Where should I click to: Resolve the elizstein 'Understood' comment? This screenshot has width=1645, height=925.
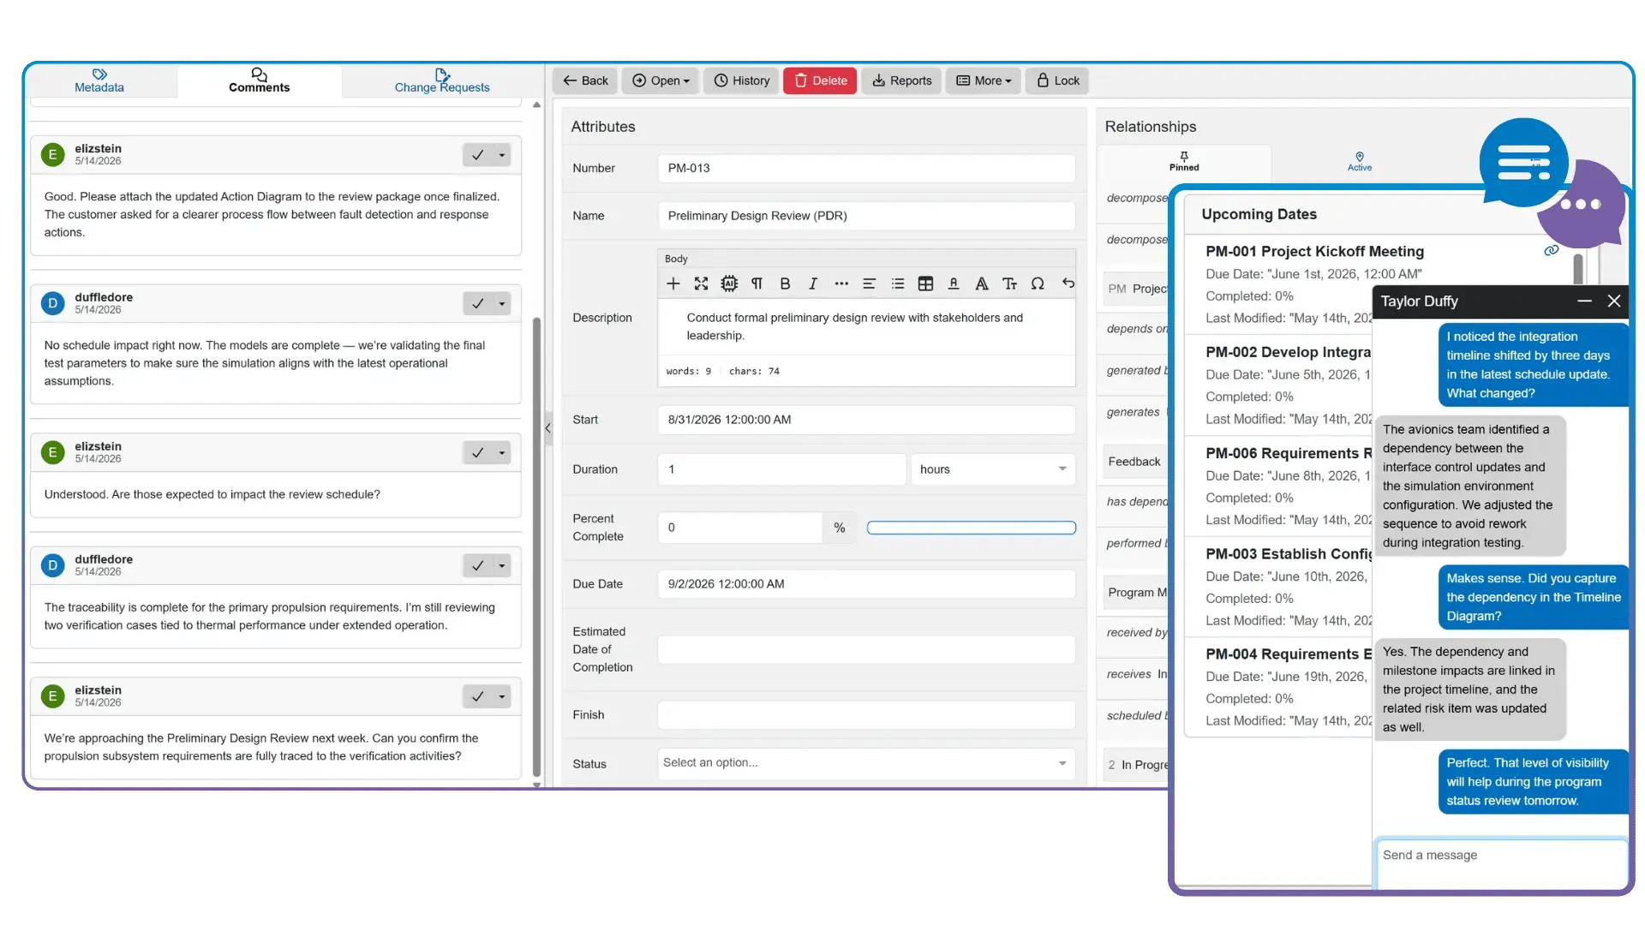click(477, 452)
